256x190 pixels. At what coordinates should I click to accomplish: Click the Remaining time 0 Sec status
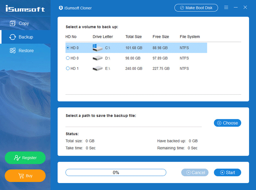coord(177,148)
